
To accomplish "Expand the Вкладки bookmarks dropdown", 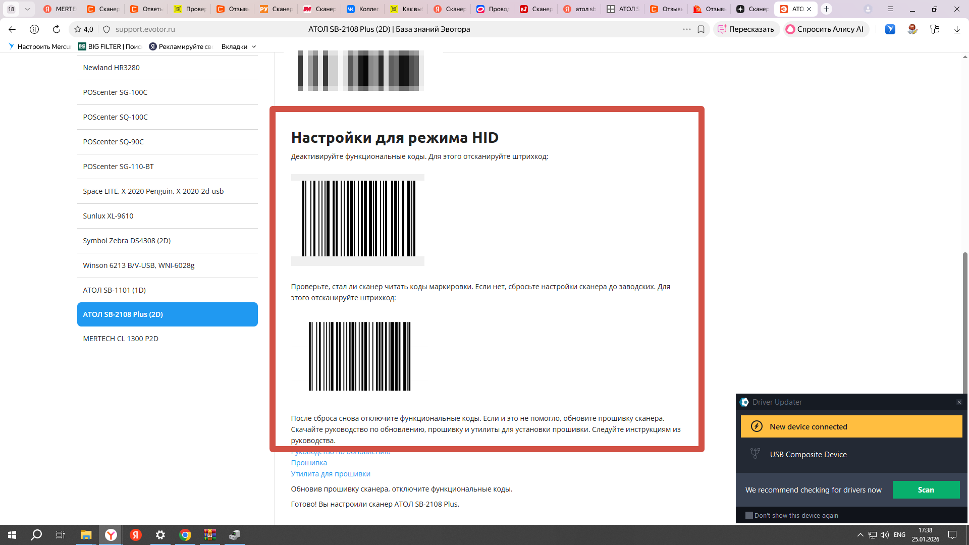I will pos(239,46).
